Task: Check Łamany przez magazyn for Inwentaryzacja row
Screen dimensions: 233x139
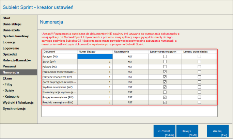Action: point(165,92)
